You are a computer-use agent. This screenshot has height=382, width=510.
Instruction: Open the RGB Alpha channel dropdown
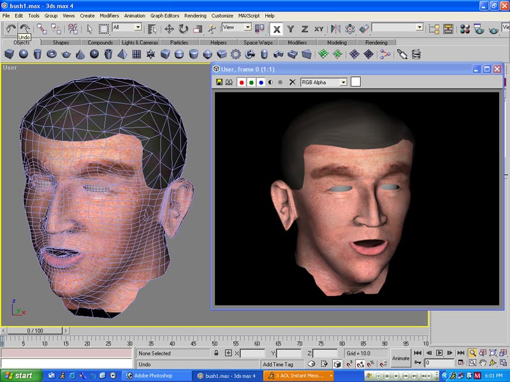point(343,81)
